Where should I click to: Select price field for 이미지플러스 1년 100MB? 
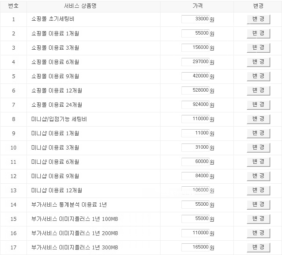195,219
